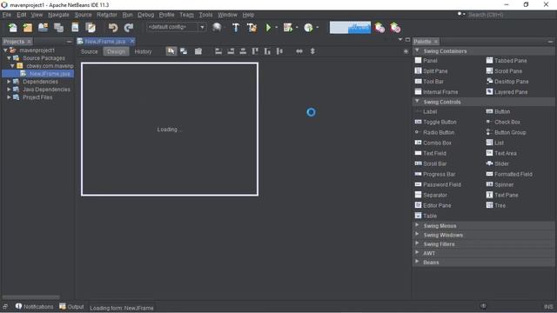
Task: Click the garbage collection profiler icon
Action: 379,27
